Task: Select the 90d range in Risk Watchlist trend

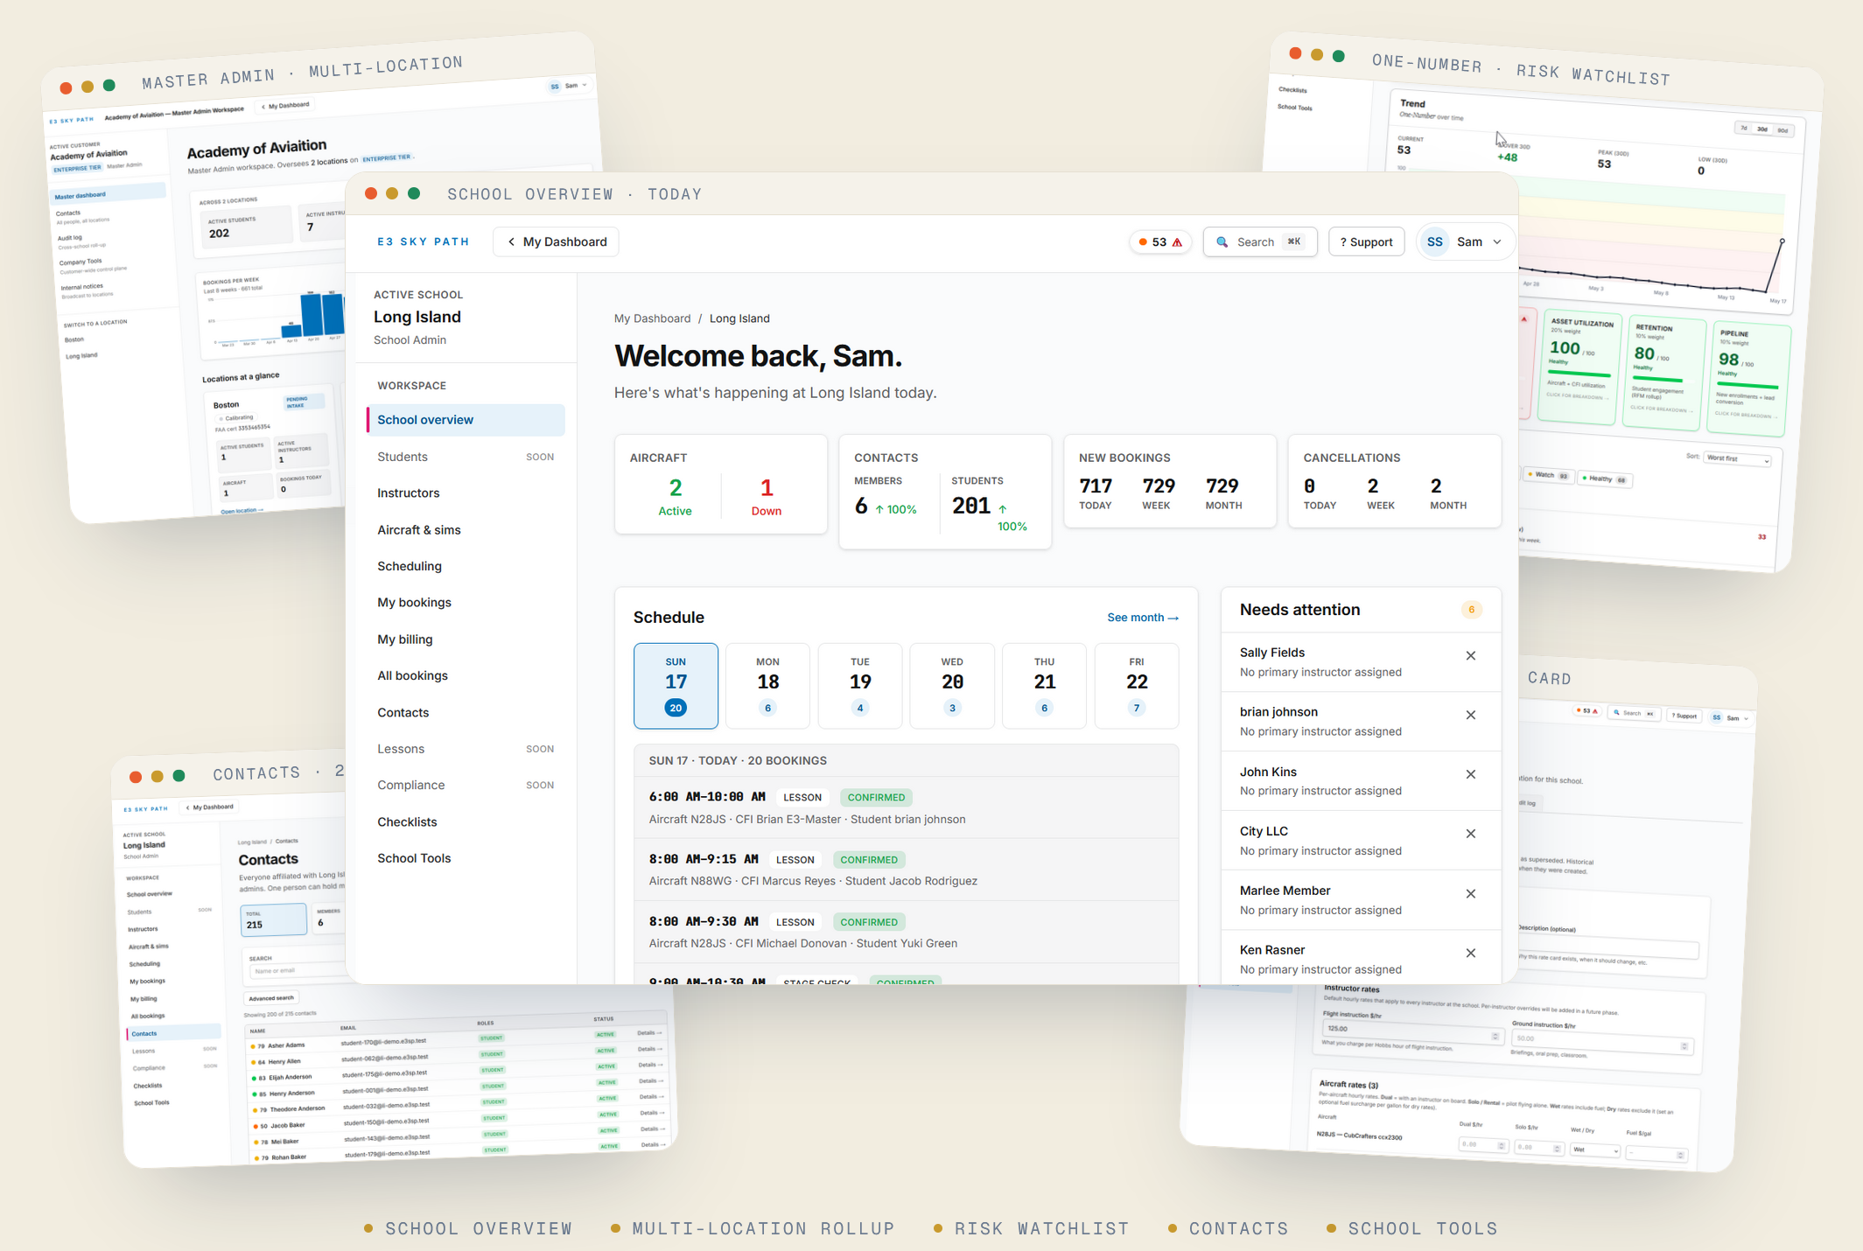Action: (x=1783, y=129)
